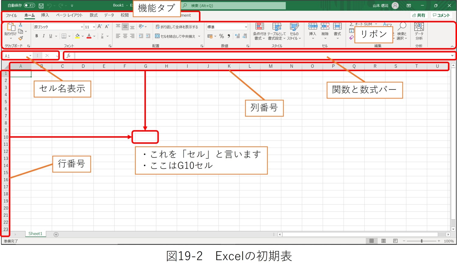The image size is (457, 271).
Task: Click the Decrease Indent icon
Action: click(x=141, y=36)
